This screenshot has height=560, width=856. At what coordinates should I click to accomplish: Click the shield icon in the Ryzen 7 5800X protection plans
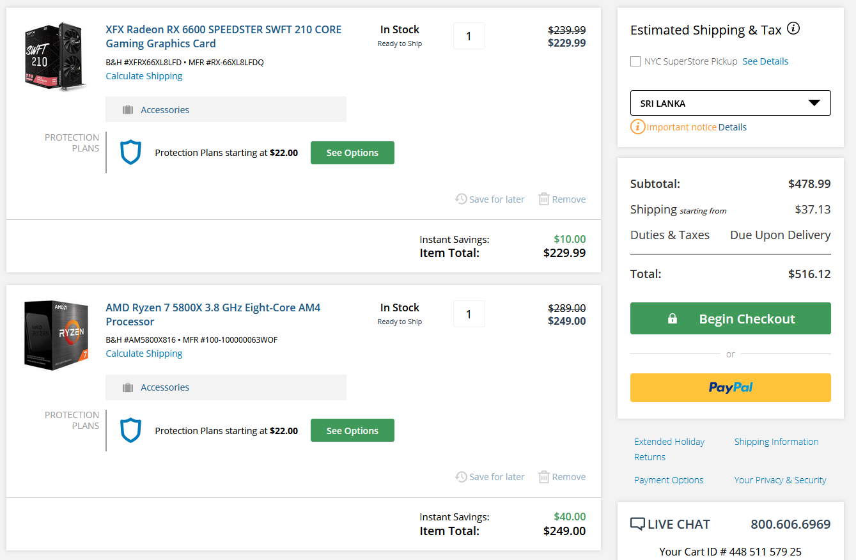(x=130, y=431)
